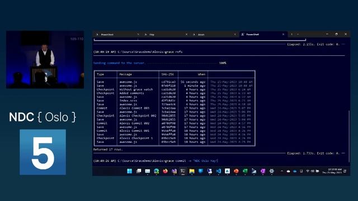Click the 'Returned 17 rows.' line
The image size is (358, 201).
point(108,150)
